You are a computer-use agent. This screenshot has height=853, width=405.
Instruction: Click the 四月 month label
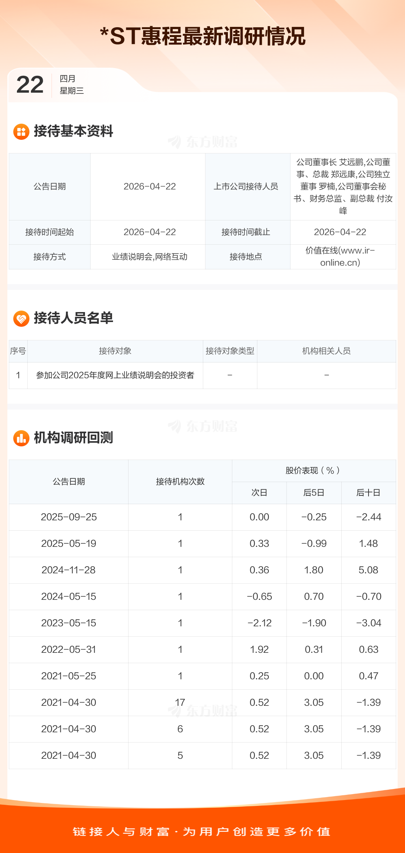pos(68,78)
